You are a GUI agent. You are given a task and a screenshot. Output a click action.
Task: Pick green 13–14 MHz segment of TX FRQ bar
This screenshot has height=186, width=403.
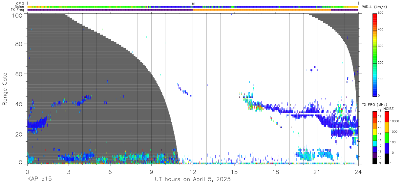click(x=375, y=137)
